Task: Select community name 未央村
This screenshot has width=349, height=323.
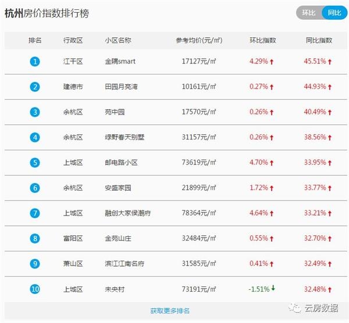Action: click(115, 289)
